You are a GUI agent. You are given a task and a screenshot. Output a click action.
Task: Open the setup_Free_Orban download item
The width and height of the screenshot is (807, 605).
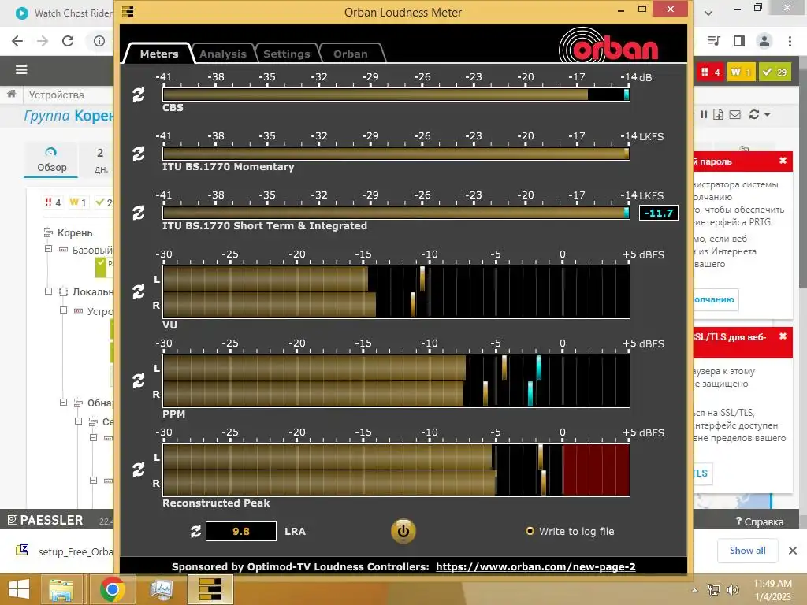pyautogui.click(x=65, y=551)
